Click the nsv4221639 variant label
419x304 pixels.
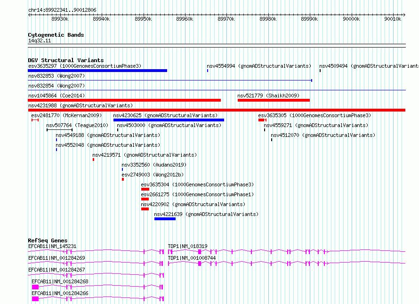206,214
